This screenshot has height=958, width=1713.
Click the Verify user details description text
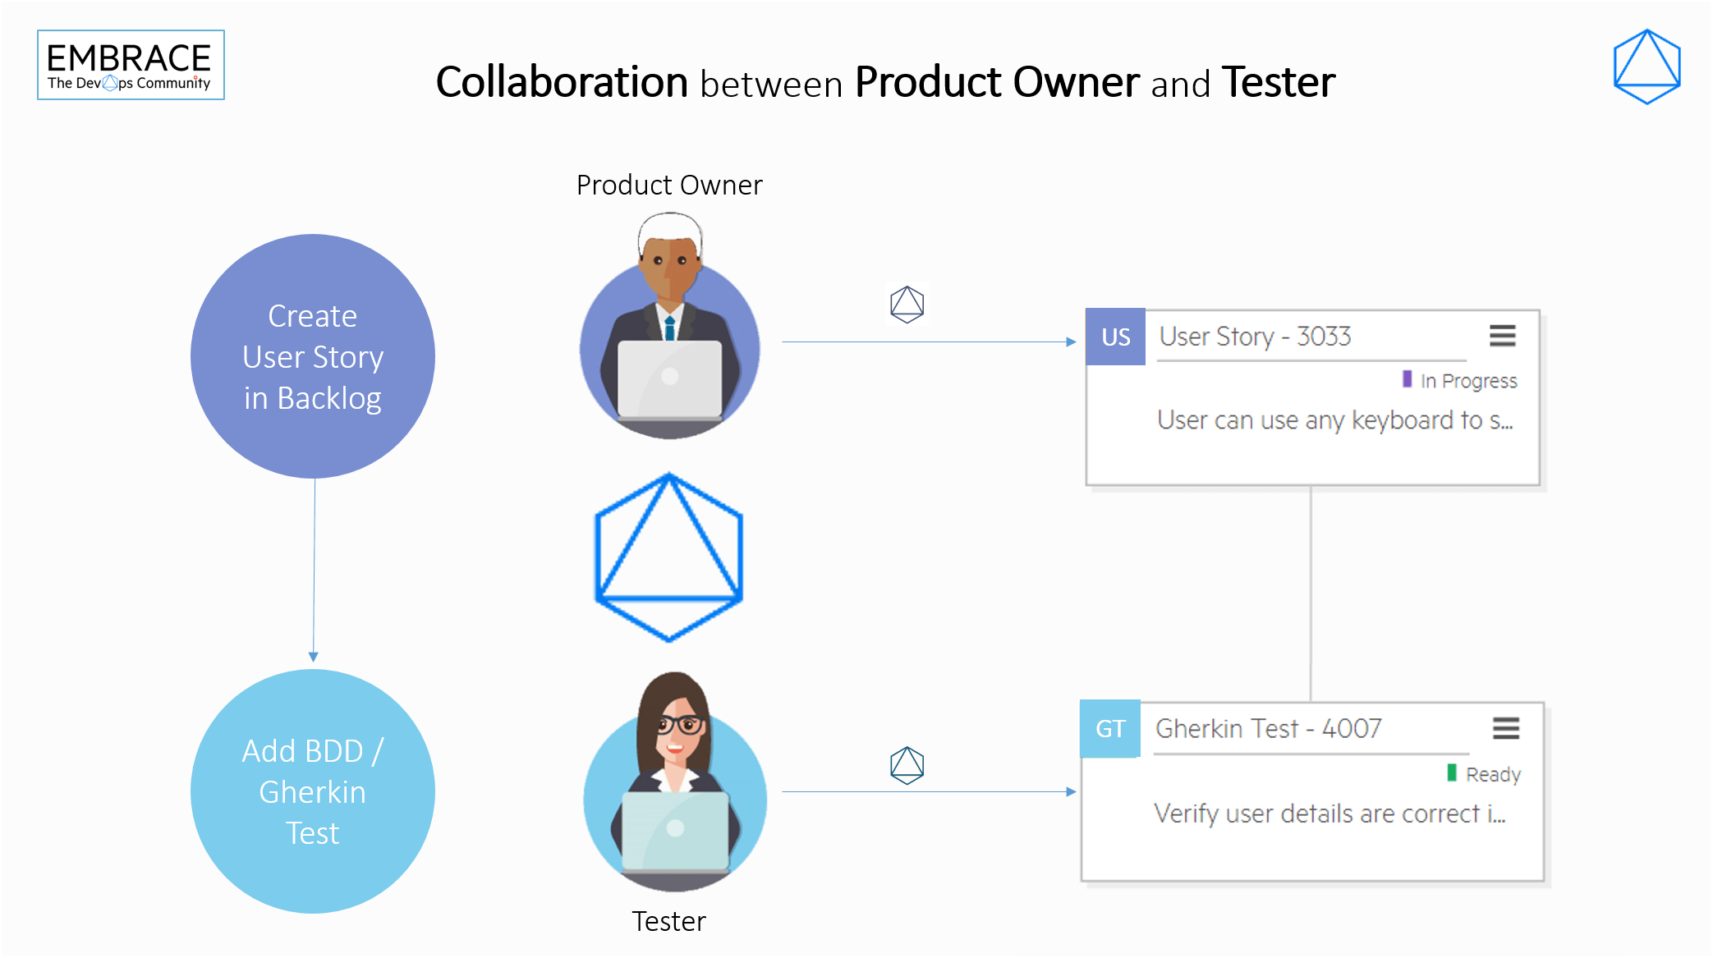1329,814
